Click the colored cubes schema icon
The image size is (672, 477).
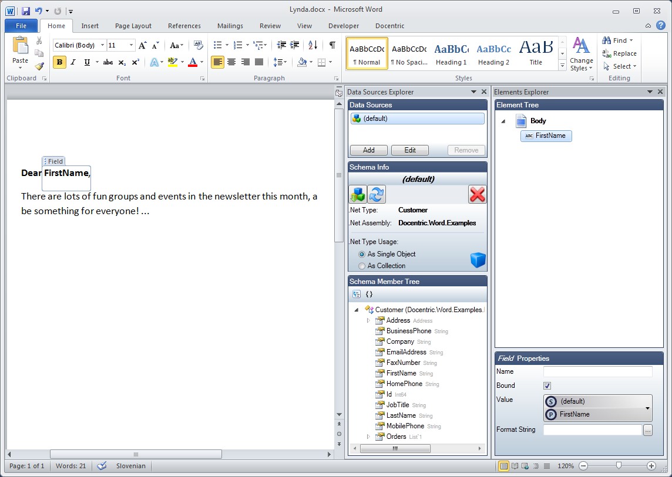(x=358, y=194)
